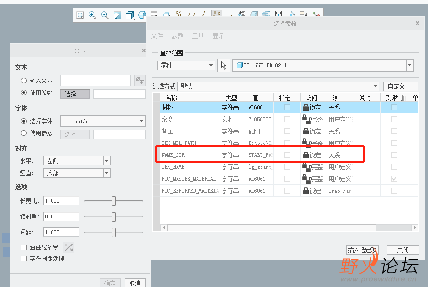Toggle the 指定 checkbox for NAME_STR row
The width and height of the screenshot is (428, 287).
287,155
